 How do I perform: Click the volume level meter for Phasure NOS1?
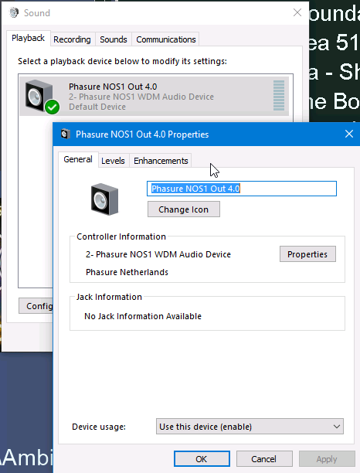[x=279, y=96]
